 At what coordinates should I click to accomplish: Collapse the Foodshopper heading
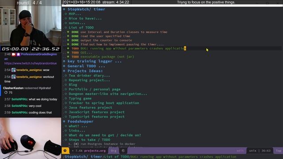pos(64,121)
